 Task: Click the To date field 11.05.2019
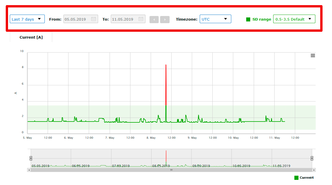coord(128,19)
